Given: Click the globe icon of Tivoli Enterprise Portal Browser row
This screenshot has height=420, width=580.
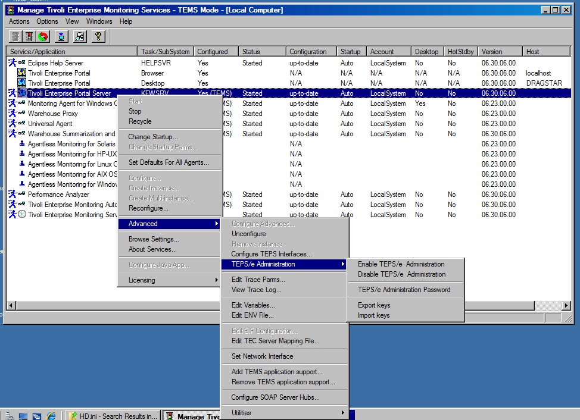Looking at the screenshot, I should click(x=22, y=73).
